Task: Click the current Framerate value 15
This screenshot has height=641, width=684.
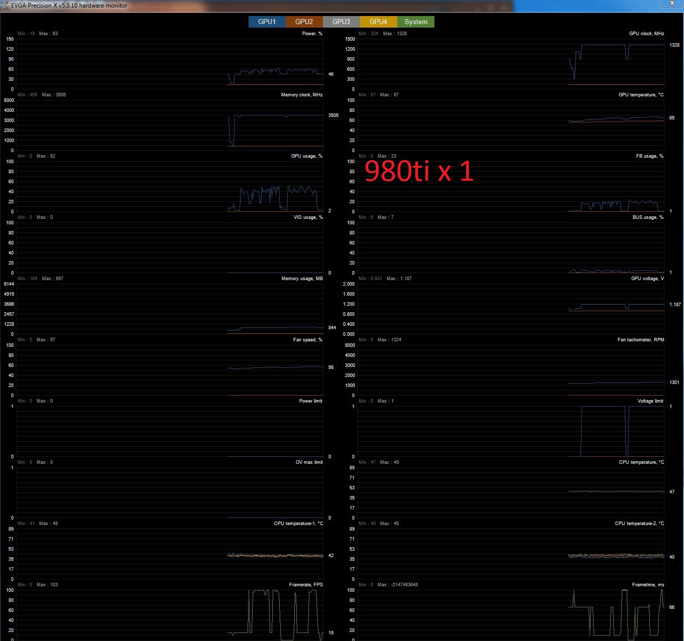Action: (x=331, y=633)
